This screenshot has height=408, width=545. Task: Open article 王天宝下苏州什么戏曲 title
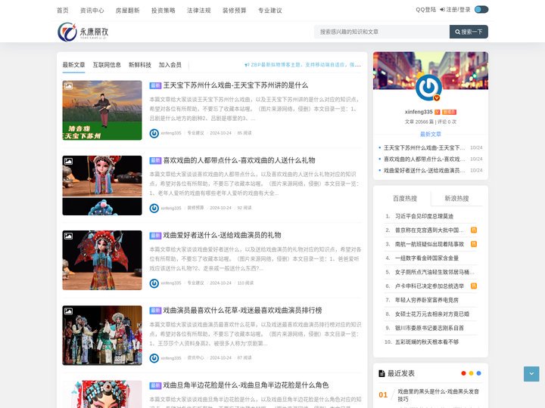[x=235, y=85]
